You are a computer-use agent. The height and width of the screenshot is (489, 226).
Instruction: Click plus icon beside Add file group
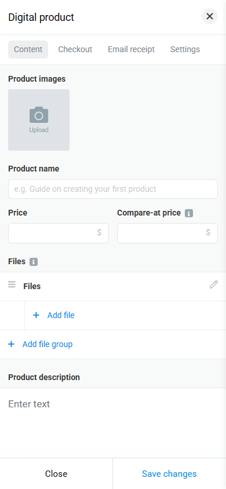point(11,344)
